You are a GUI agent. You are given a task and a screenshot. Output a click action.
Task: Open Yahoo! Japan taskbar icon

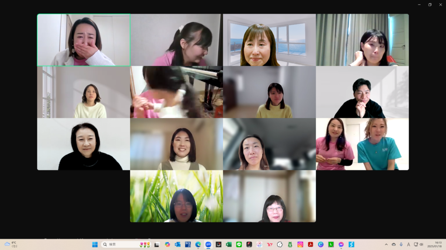pos(270,244)
